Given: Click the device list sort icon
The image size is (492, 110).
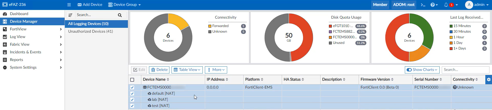Looking at the screenshot, I should 71,15.
